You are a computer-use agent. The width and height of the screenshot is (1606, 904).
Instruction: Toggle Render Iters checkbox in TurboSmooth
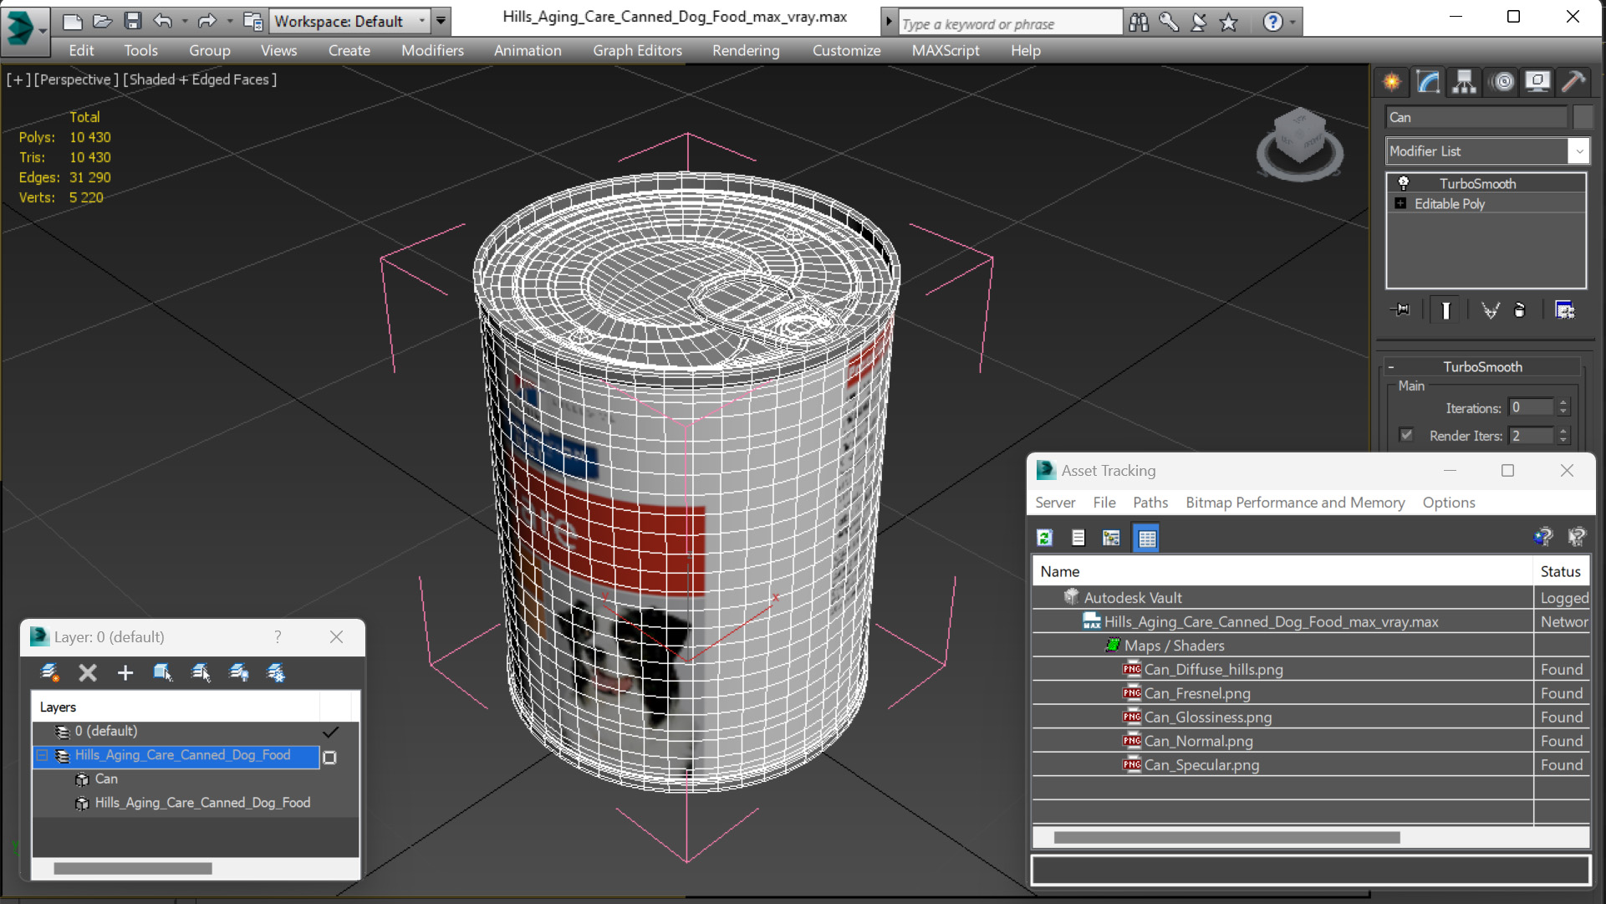1405,434
